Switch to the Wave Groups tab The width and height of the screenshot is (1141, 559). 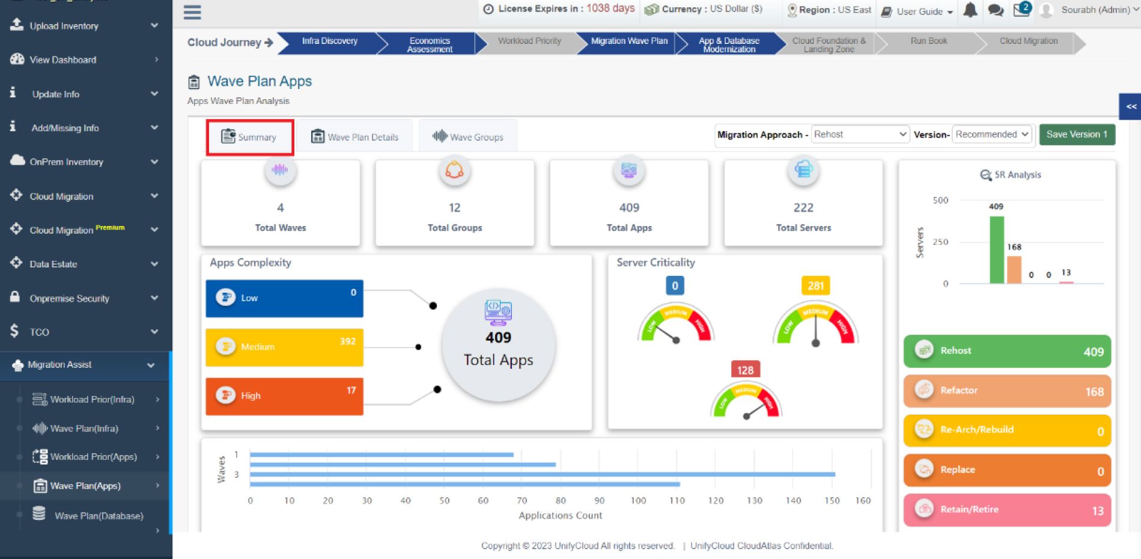[x=467, y=137]
